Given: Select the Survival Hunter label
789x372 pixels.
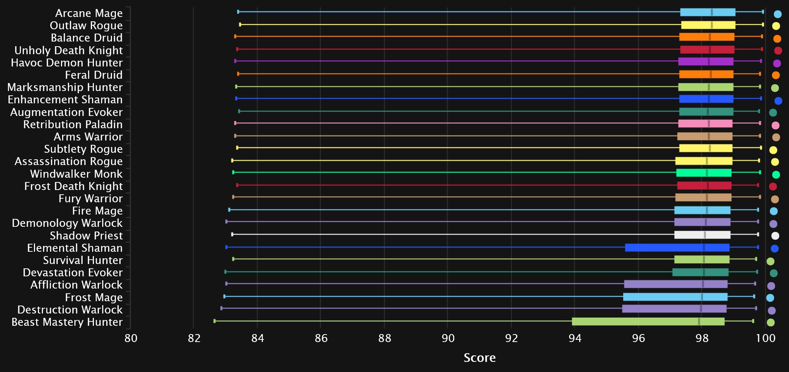Looking at the screenshot, I should click(83, 260).
